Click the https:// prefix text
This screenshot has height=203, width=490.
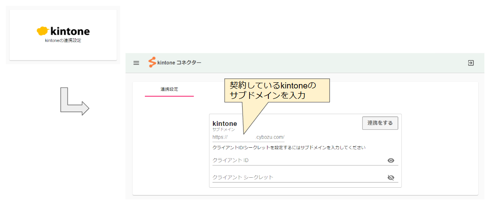220,137
